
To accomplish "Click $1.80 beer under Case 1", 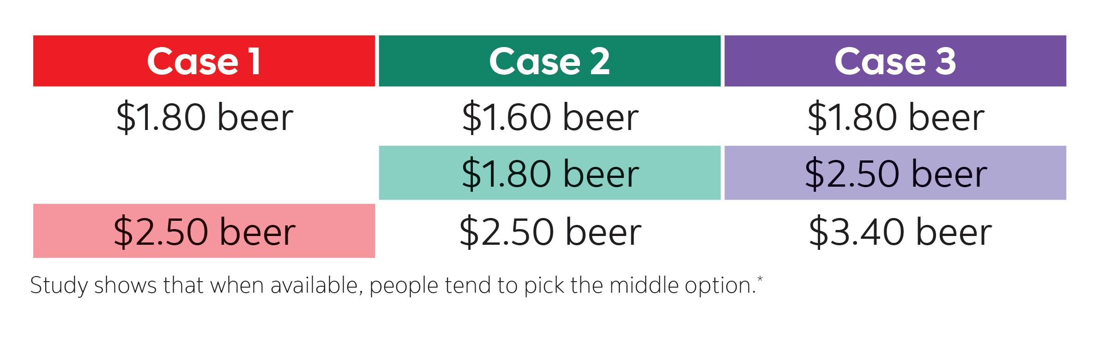I will (205, 117).
